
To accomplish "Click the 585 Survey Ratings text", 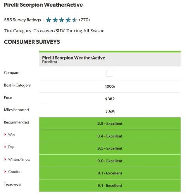I will (x=22, y=20).
